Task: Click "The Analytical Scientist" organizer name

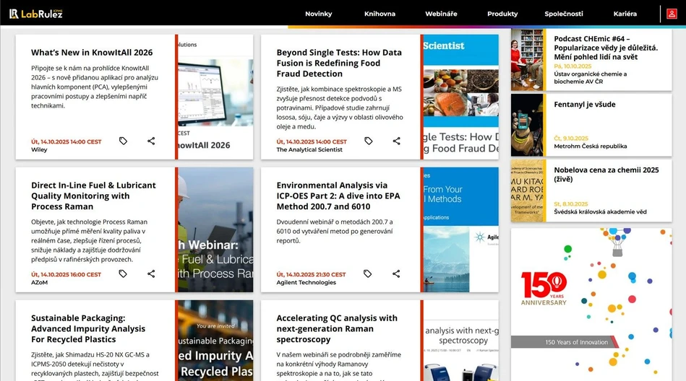Action: 309,149
